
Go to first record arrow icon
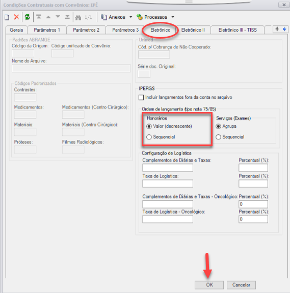(x=39, y=17)
